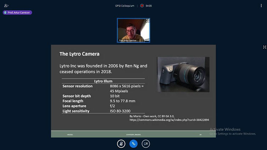This screenshot has width=267, height=150.
Task: Open the three-dots options menu
Action: click(x=261, y=6)
